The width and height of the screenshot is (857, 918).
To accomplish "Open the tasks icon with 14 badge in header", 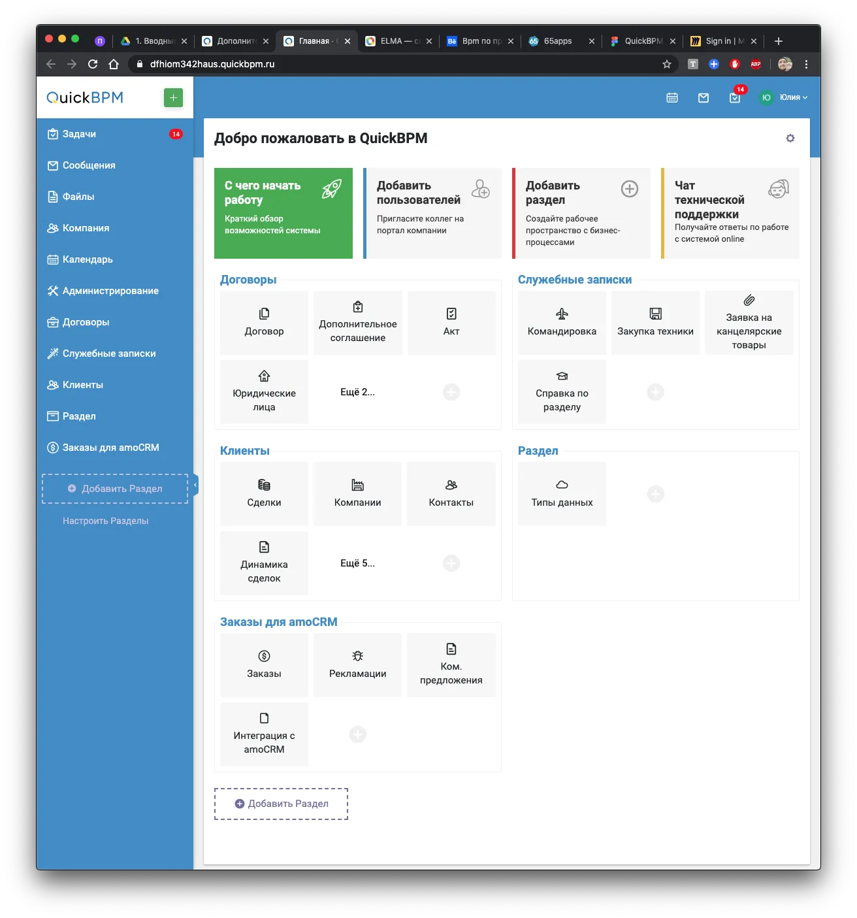I will point(736,97).
